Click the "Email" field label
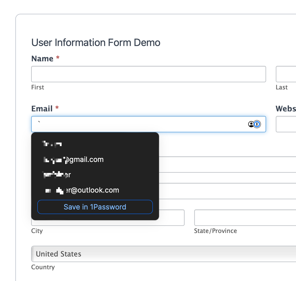The image size is (296, 281). (42, 109)
